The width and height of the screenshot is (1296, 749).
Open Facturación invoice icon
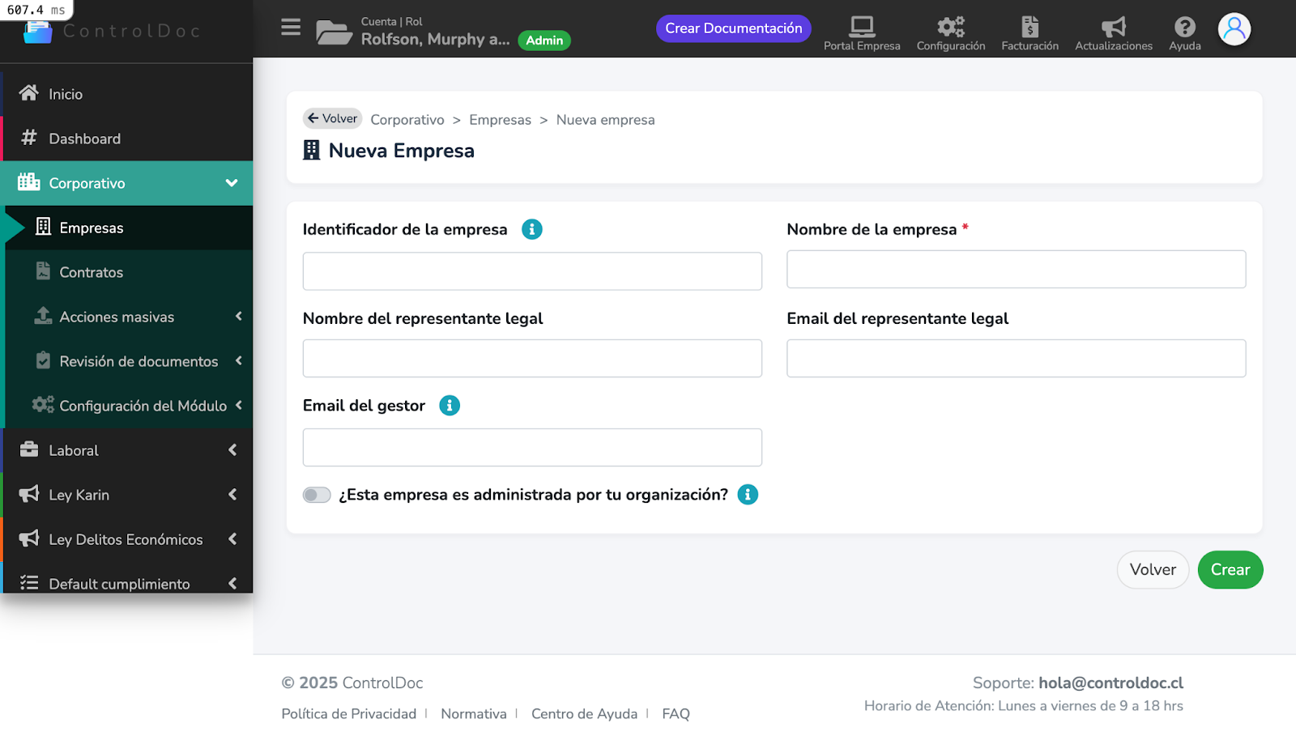coord(1030,27)
